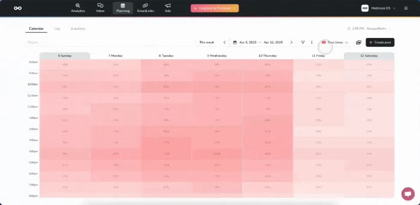Viewport: 420px width, 205px height.
Task: Open the Analytics section
Action: 77,8
